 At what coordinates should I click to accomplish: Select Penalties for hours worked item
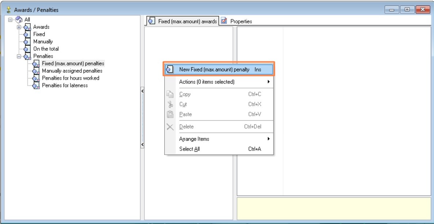coord(70,78)
